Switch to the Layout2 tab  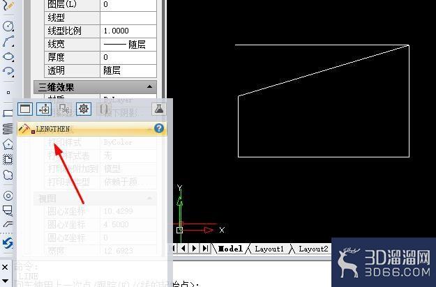click(313, 249)
